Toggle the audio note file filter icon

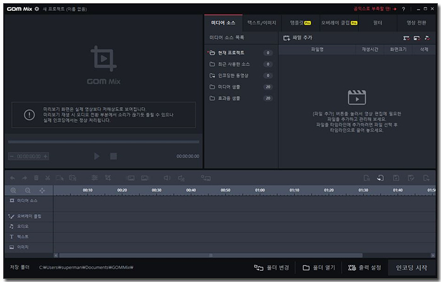(427, 38)
